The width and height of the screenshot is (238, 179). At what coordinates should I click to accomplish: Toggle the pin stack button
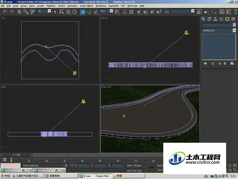(x=205, y=63)
